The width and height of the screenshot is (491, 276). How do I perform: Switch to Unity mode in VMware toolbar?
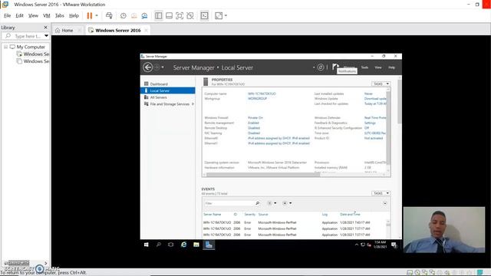(x=190, y=15)
